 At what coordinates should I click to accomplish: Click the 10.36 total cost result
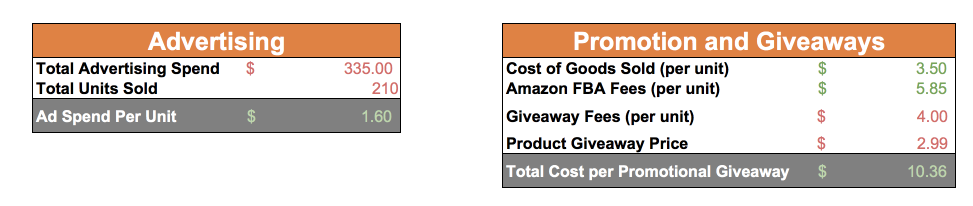(x=927, y=171)
